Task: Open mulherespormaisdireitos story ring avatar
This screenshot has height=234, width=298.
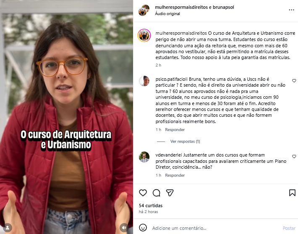Action: point(144,36)
